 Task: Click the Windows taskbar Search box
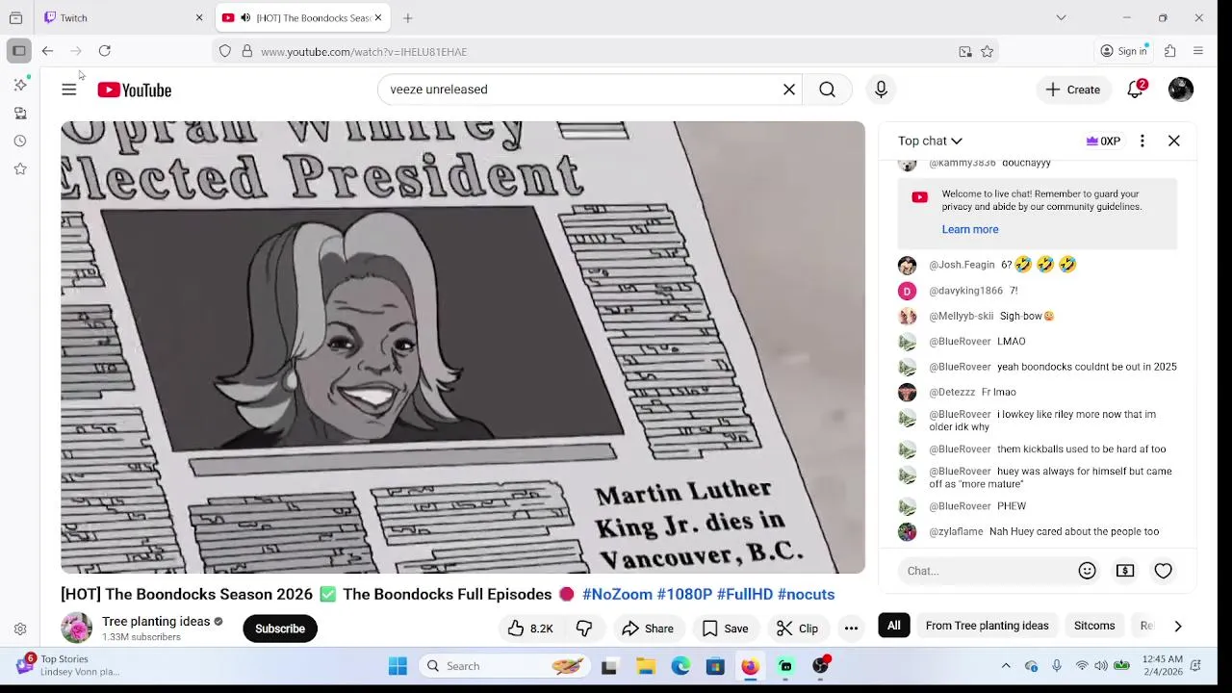click(x=504, y=666)
